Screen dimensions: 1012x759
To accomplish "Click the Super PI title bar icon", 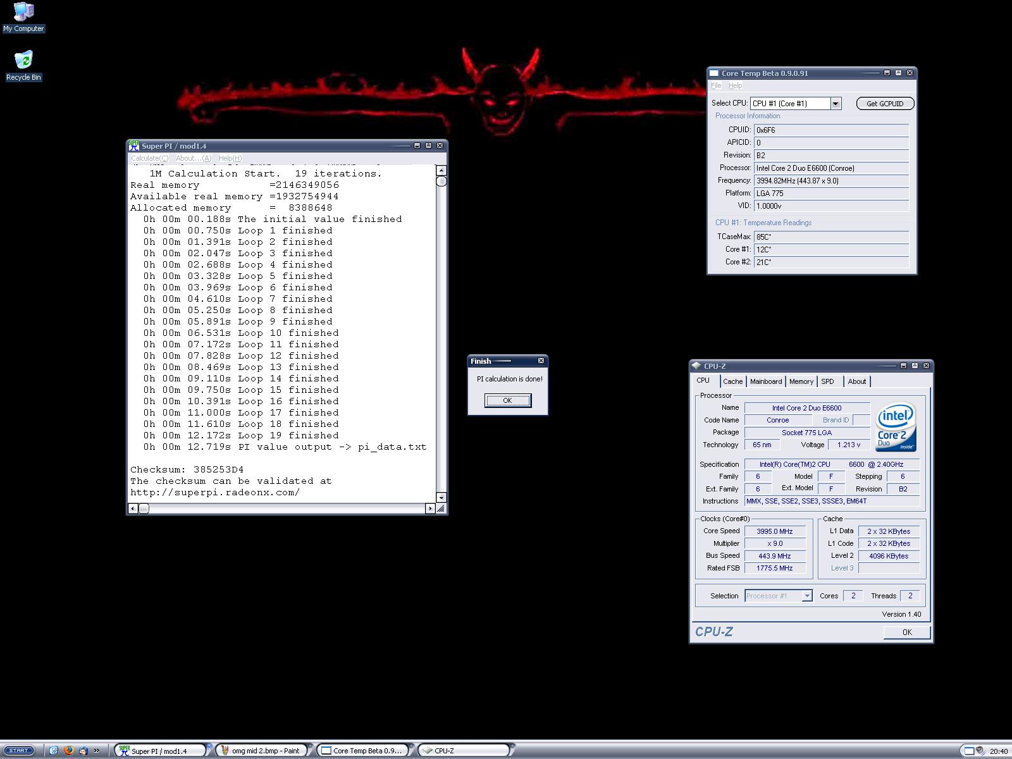I will coord(133,145).
